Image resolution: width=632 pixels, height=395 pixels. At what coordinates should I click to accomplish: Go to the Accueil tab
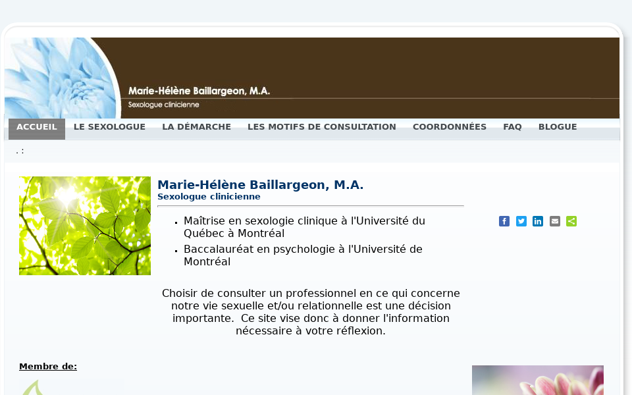(37, 127)
